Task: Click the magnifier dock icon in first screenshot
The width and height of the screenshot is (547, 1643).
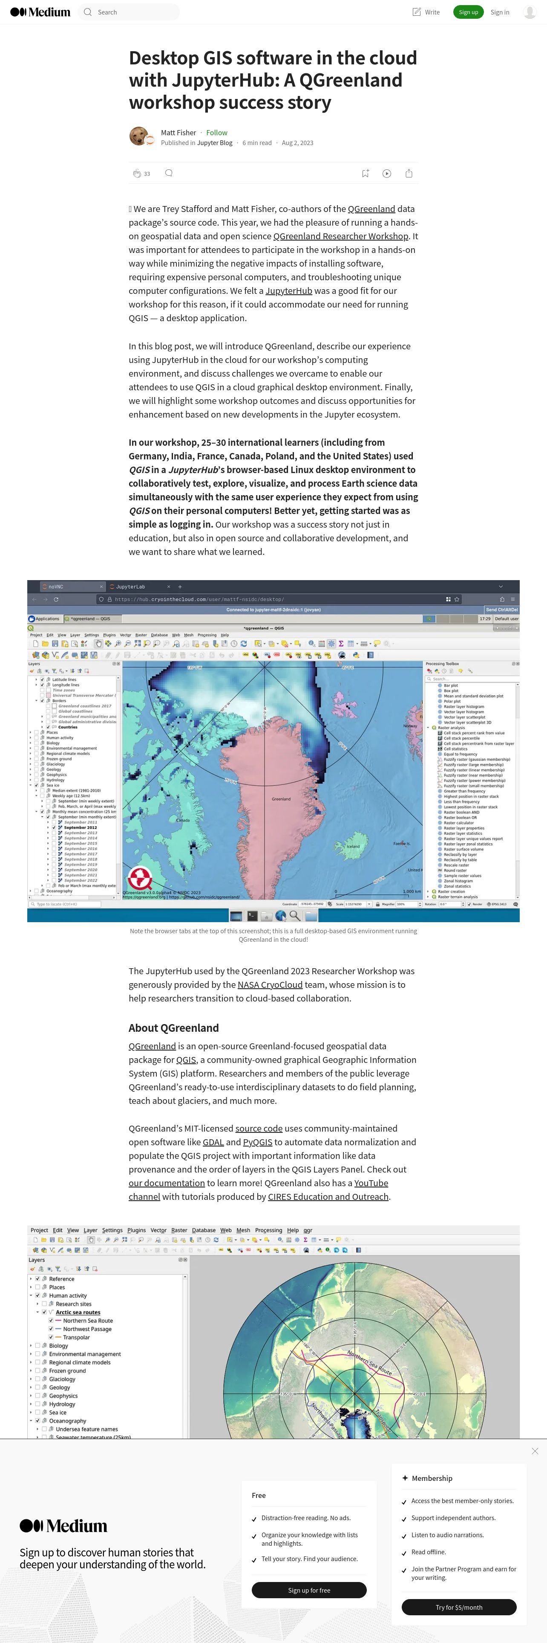Action: point(295,915)
